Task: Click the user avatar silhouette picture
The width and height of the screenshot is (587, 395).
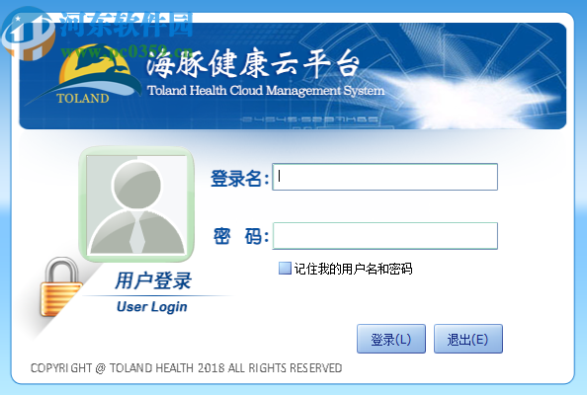Action: point(136,204)
